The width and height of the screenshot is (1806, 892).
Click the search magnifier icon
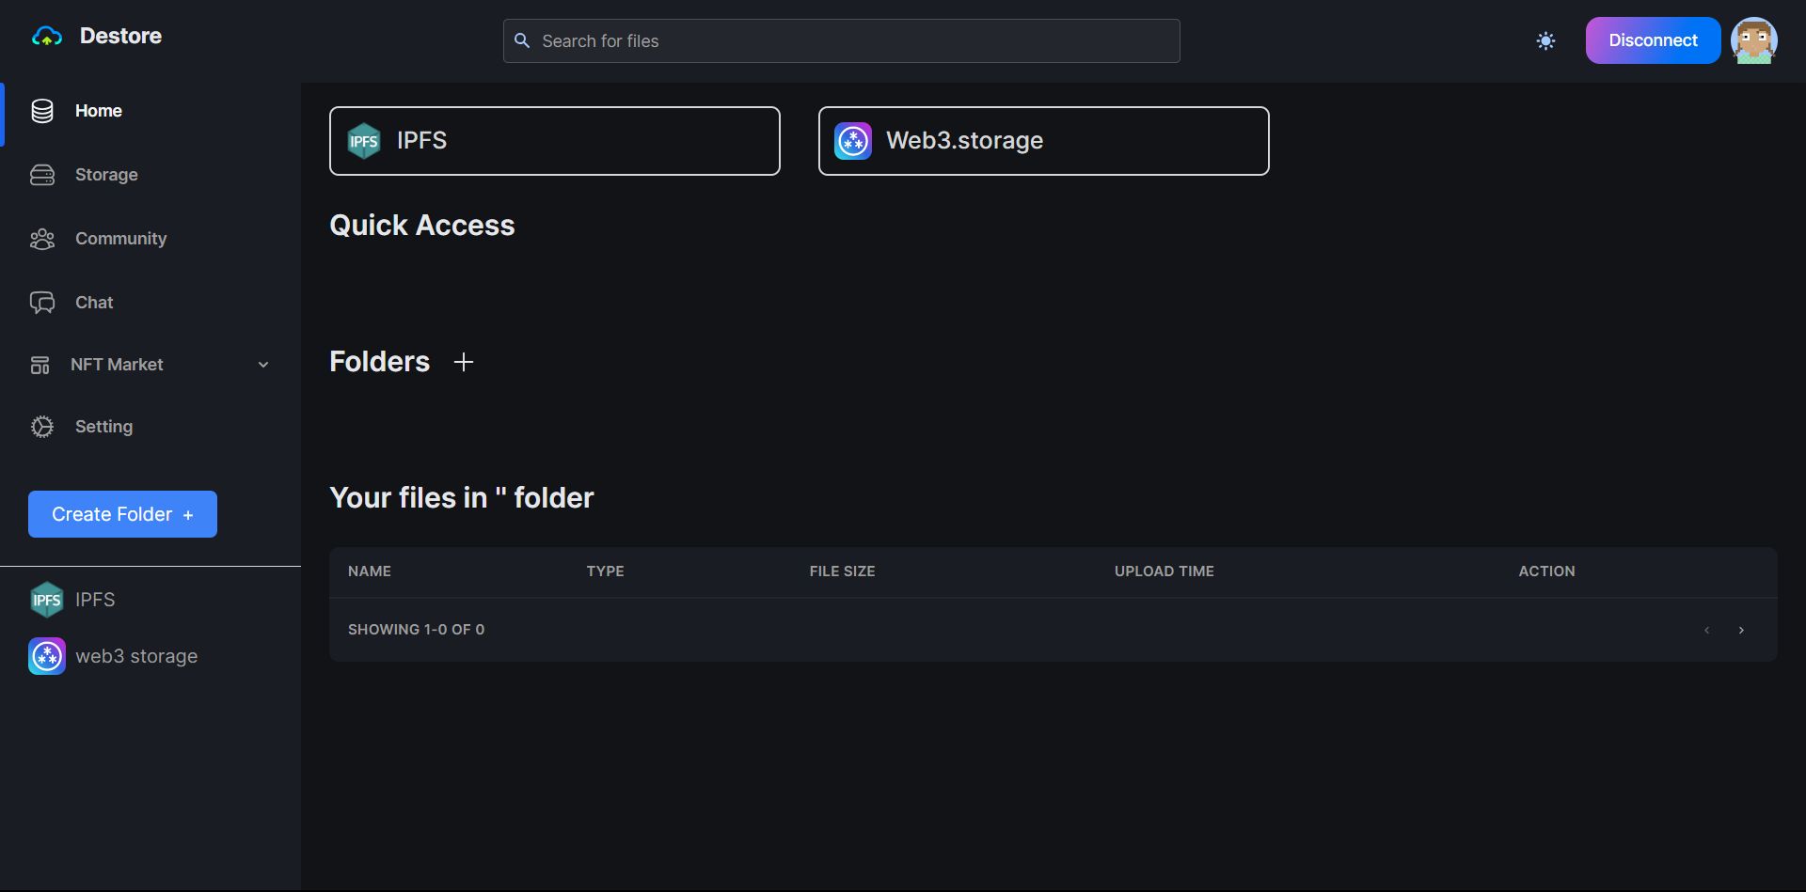[522, 40]
